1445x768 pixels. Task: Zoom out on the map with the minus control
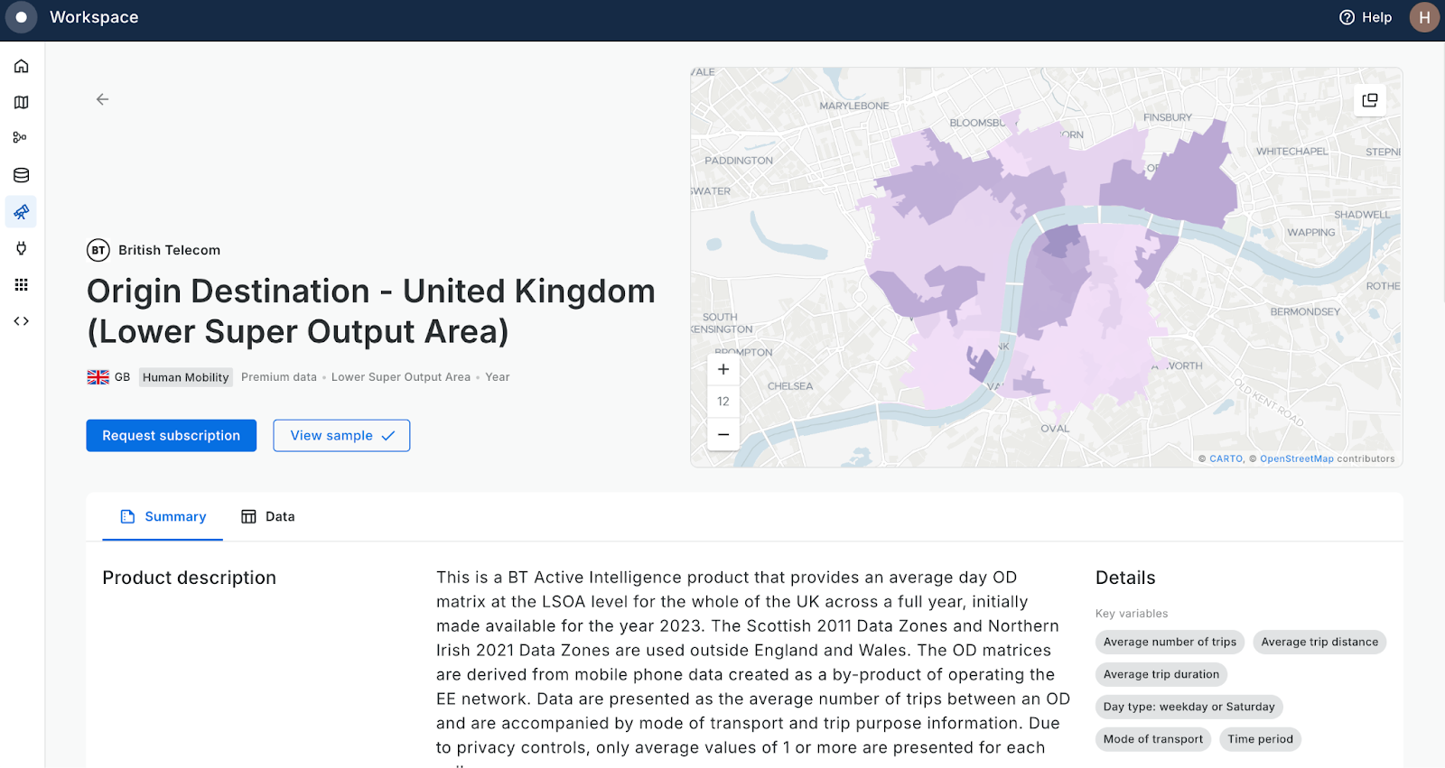(722, 434)
